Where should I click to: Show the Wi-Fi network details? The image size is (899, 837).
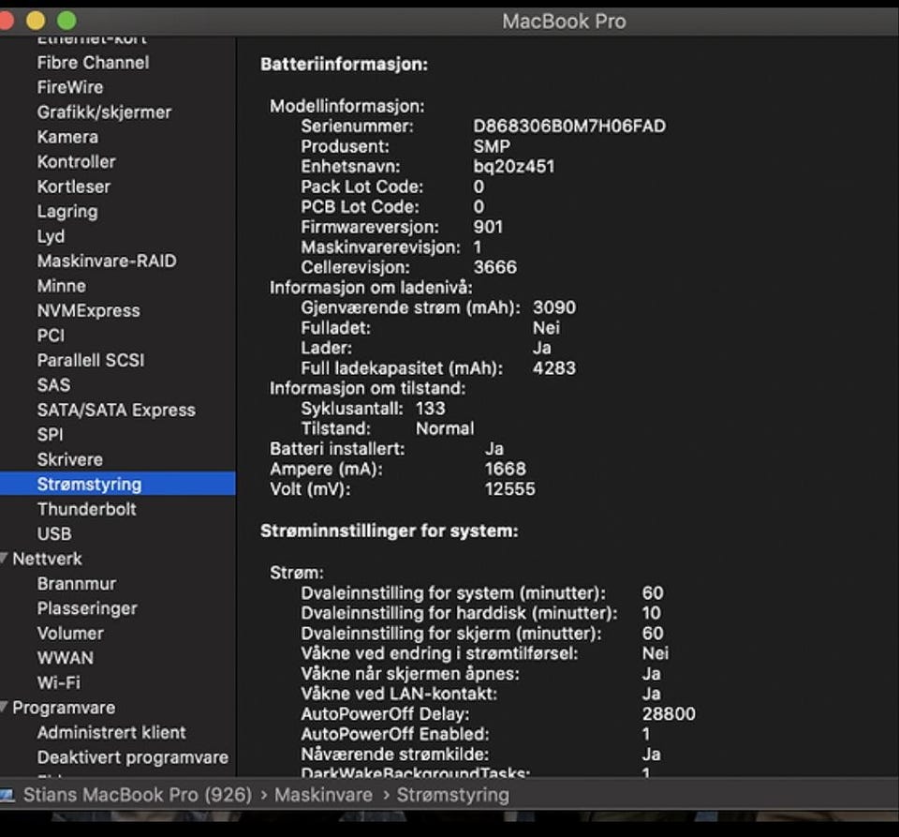click(58, 682)
